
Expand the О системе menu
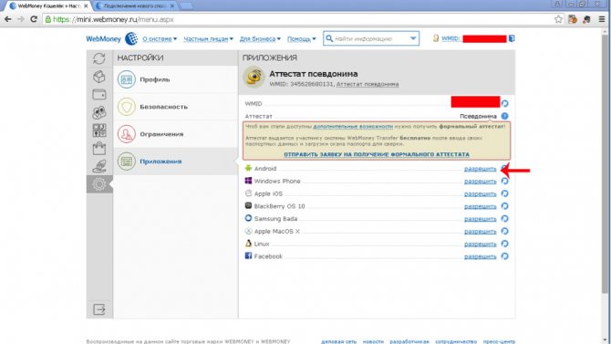(160, 39)
